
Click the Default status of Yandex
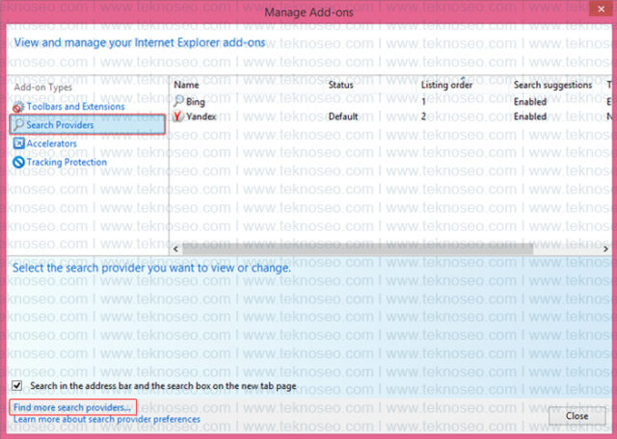click(x=343, y=116)
